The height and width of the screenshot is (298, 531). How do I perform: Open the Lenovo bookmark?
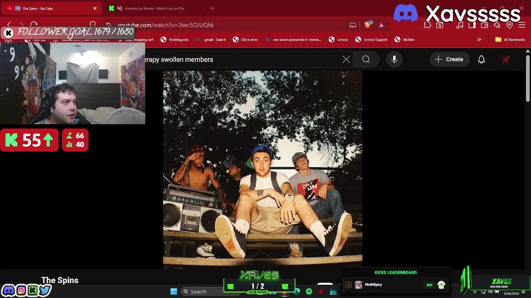coord(338,40)
